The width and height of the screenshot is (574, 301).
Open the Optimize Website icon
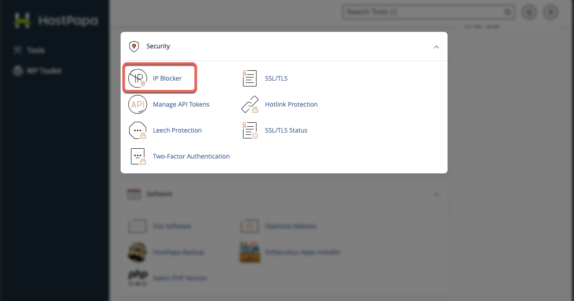coord(250,226)
